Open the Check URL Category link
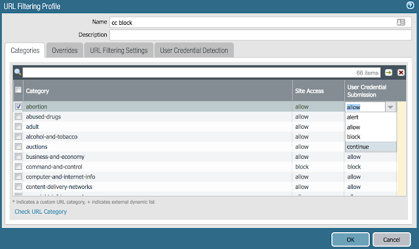 pos(41,212)
